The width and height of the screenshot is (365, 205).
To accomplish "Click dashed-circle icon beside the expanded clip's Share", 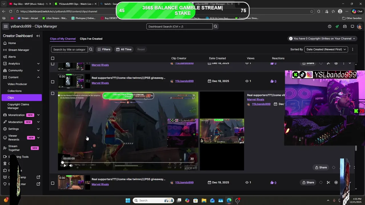I will click(x=334, y=168).
